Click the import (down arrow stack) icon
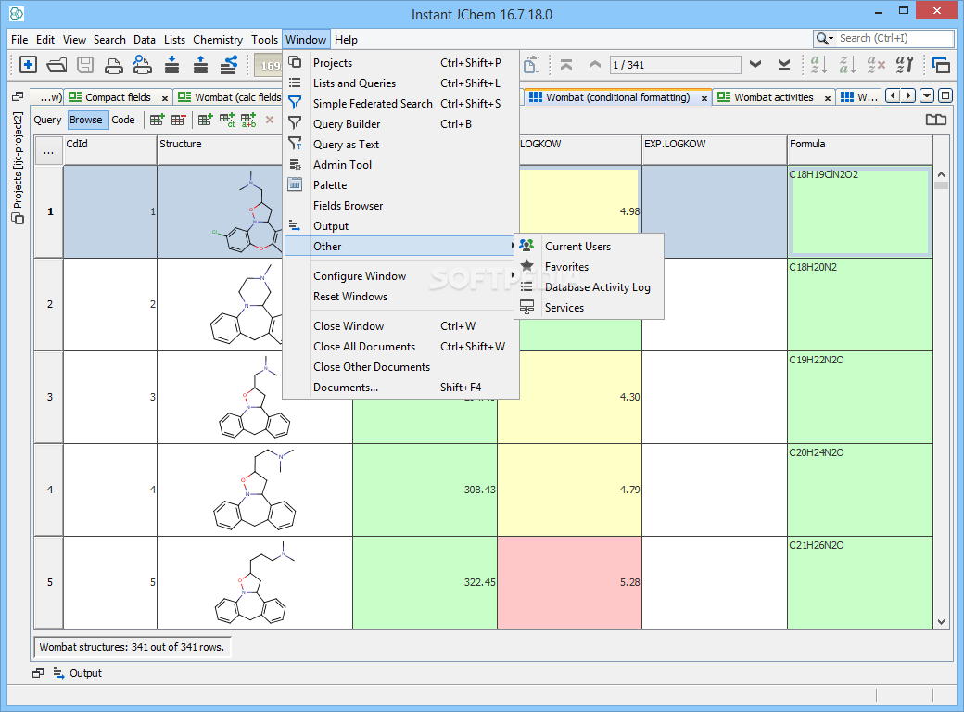Viewport: 964px width, 712px height. pos(172,65)
